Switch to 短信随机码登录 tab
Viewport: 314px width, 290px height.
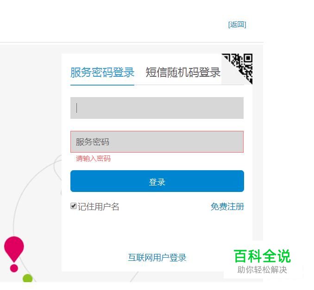183,73
